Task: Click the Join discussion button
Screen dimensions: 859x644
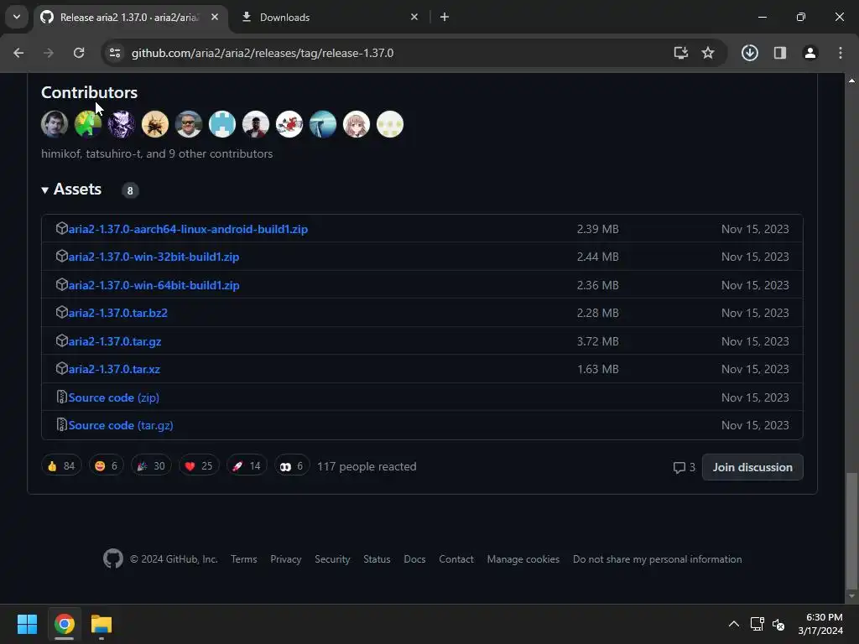Action: pos(752,467)
